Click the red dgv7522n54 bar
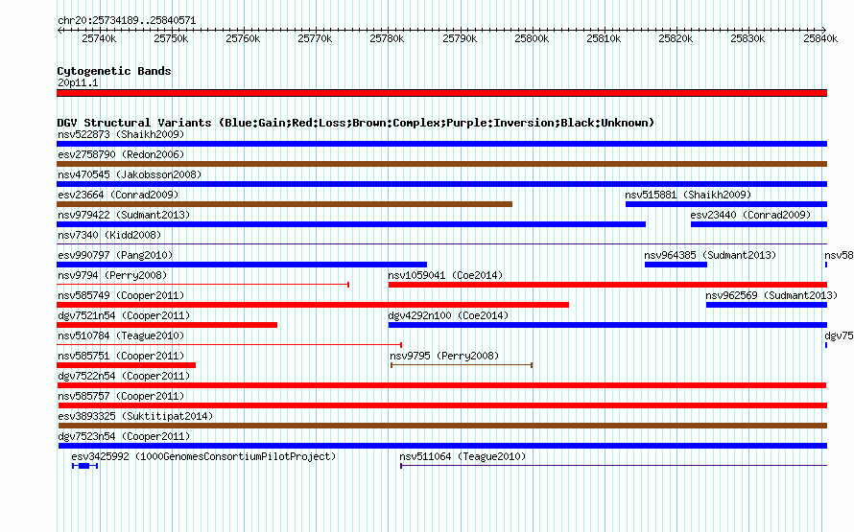The image size is (854, 532). [x=441, y=385]
